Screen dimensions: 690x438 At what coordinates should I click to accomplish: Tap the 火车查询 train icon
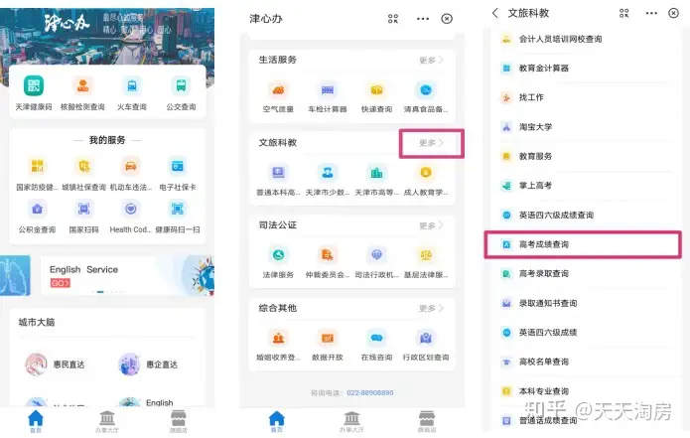coord(132,86)
